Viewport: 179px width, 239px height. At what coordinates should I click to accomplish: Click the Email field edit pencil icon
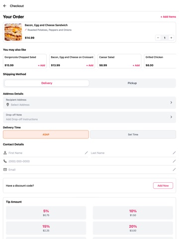pos(174,169)
